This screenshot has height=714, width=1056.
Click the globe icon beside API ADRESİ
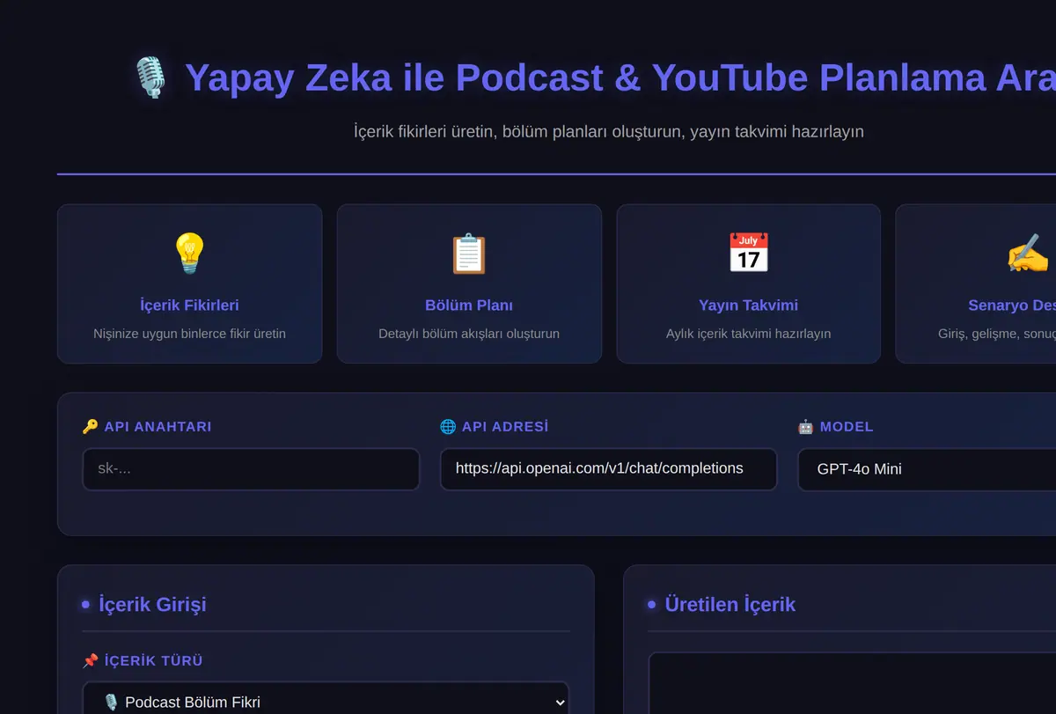click(x=448, y=427)
